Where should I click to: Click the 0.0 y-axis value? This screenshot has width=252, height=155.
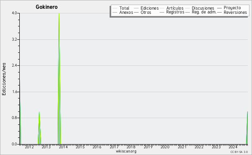click(x=14, y=144)
